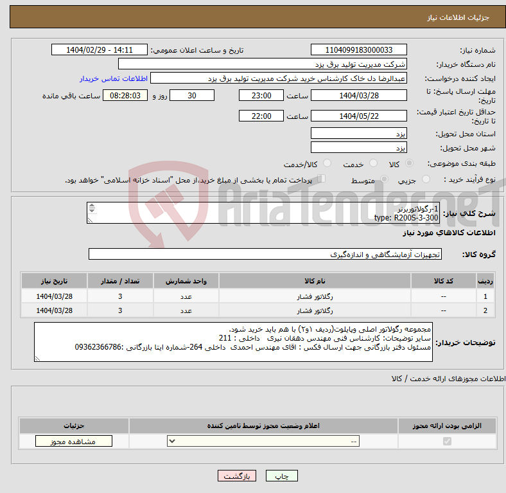Click the remaining time 08:28:03 field
The image size is (506, 493).
(x=125, y=96)
